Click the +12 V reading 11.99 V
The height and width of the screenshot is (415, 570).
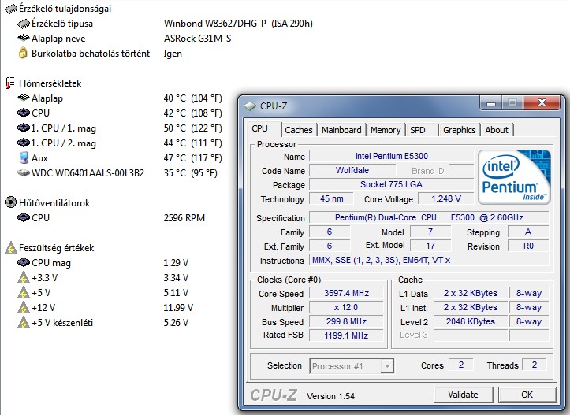(178, 308)
